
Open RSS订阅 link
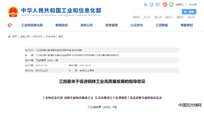(x=192, y=5)
